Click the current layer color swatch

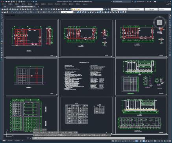pyautogui.click(x=80, y=9)
